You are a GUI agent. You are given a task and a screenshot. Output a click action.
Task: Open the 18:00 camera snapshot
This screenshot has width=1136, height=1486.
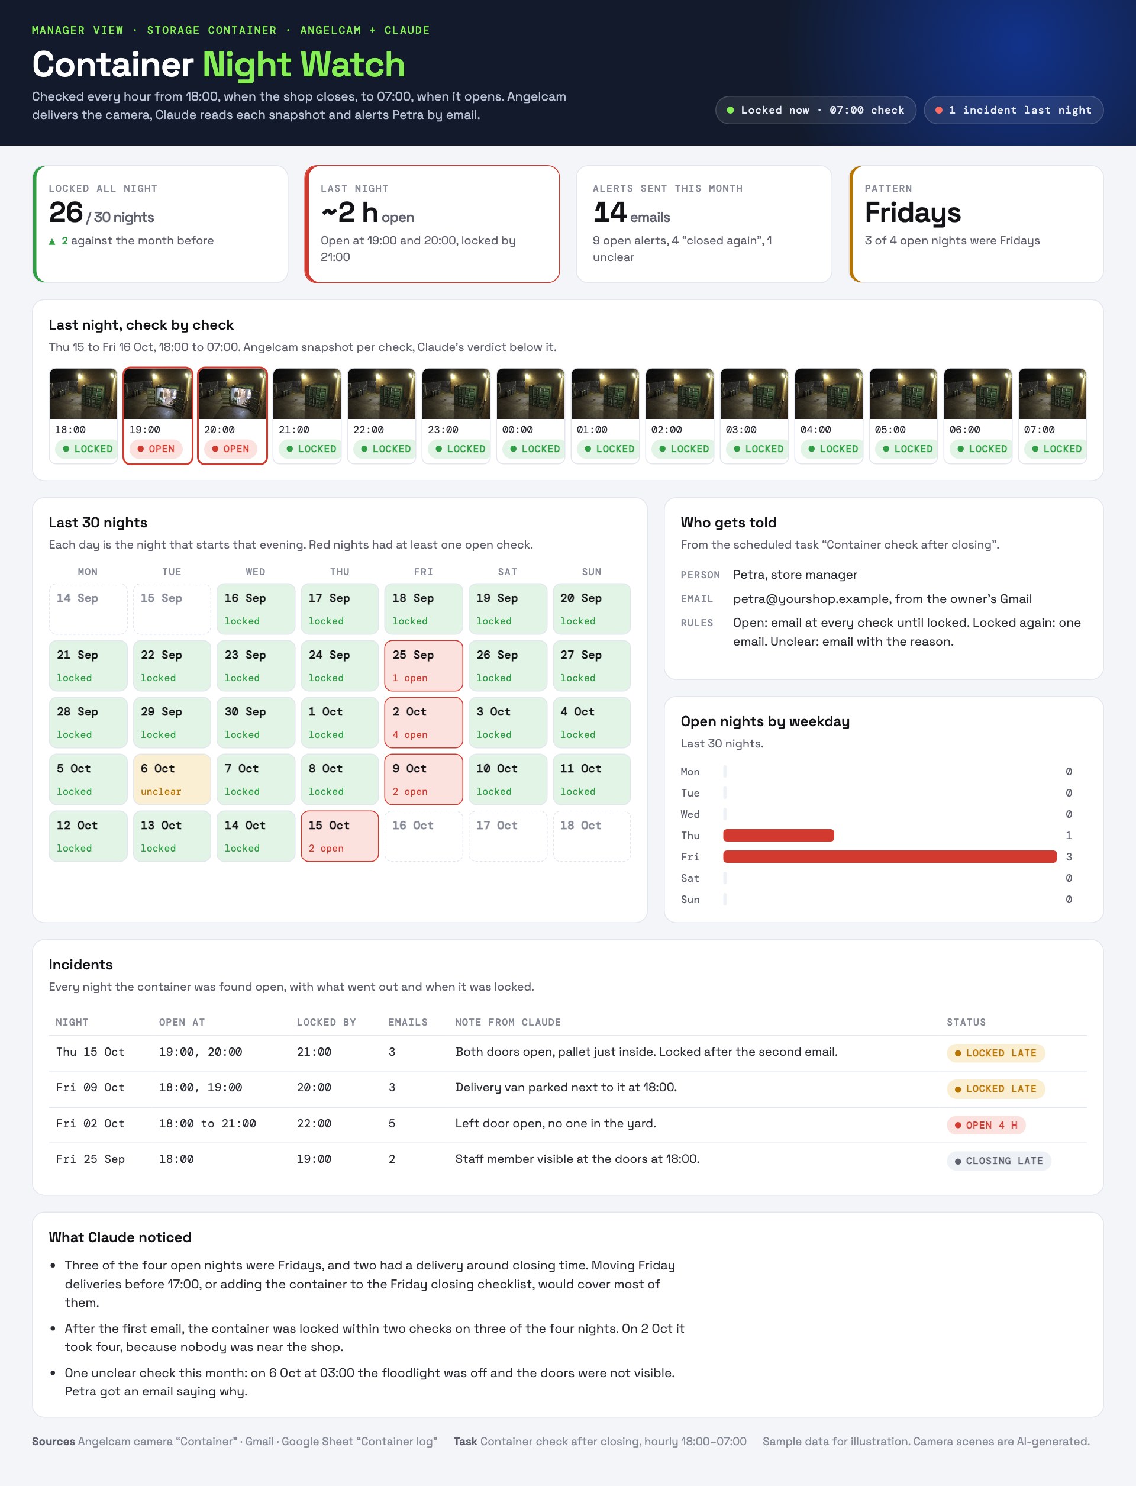[83, 394]
